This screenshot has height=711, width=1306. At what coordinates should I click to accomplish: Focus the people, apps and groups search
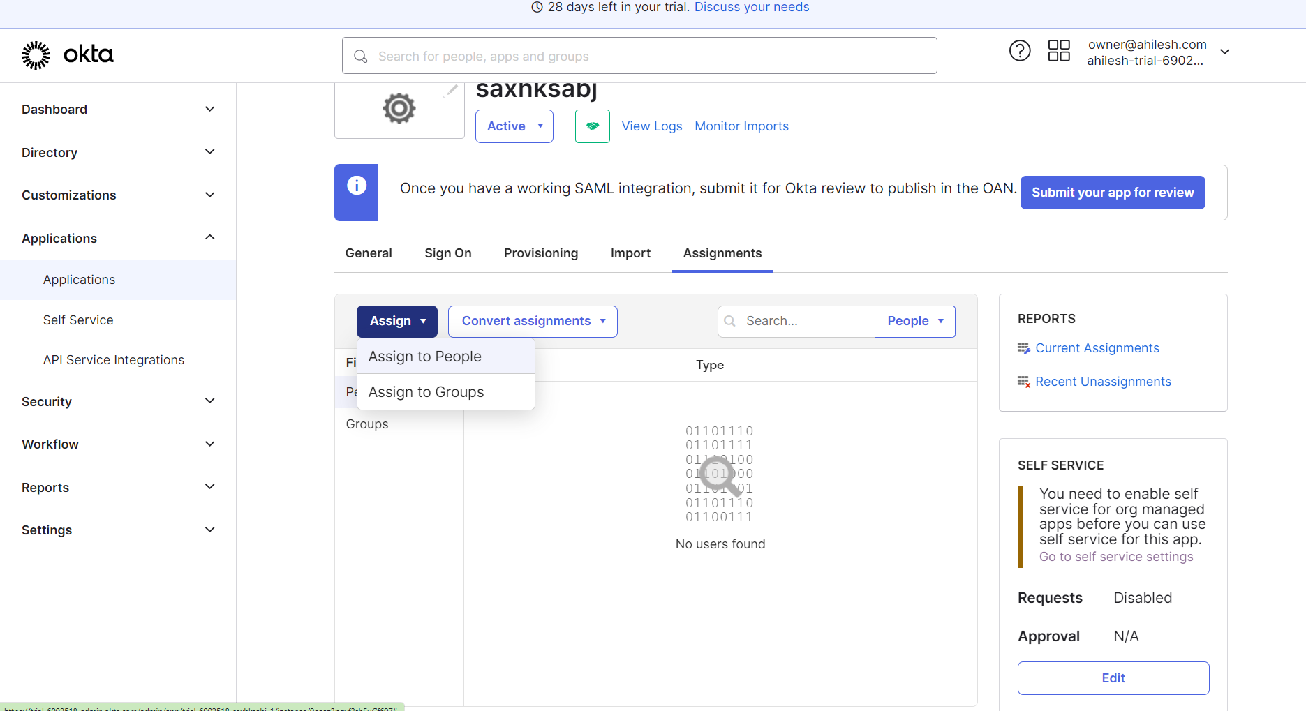click(x=639, y=56)
